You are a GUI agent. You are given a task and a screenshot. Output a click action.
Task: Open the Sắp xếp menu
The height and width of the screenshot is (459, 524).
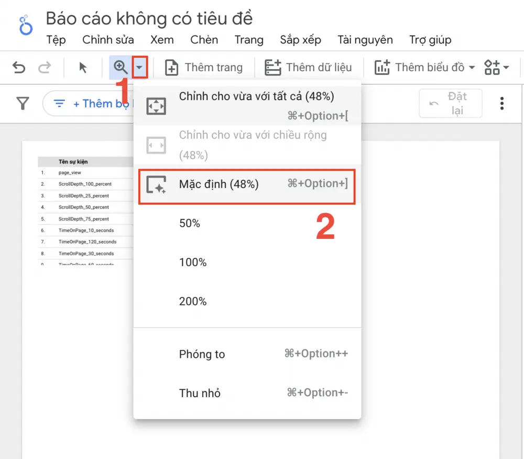pos(300,40)
